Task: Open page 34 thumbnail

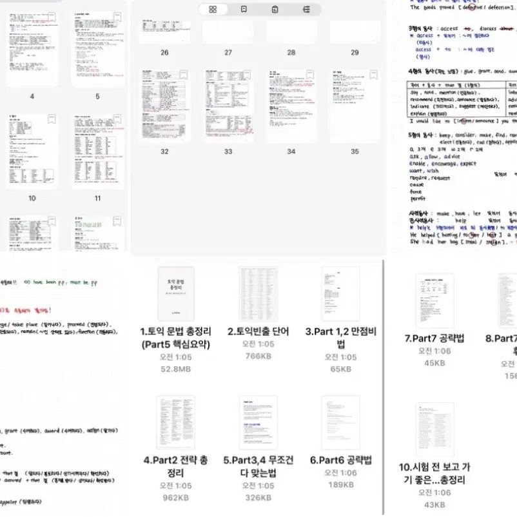Action: coord(291,106)
